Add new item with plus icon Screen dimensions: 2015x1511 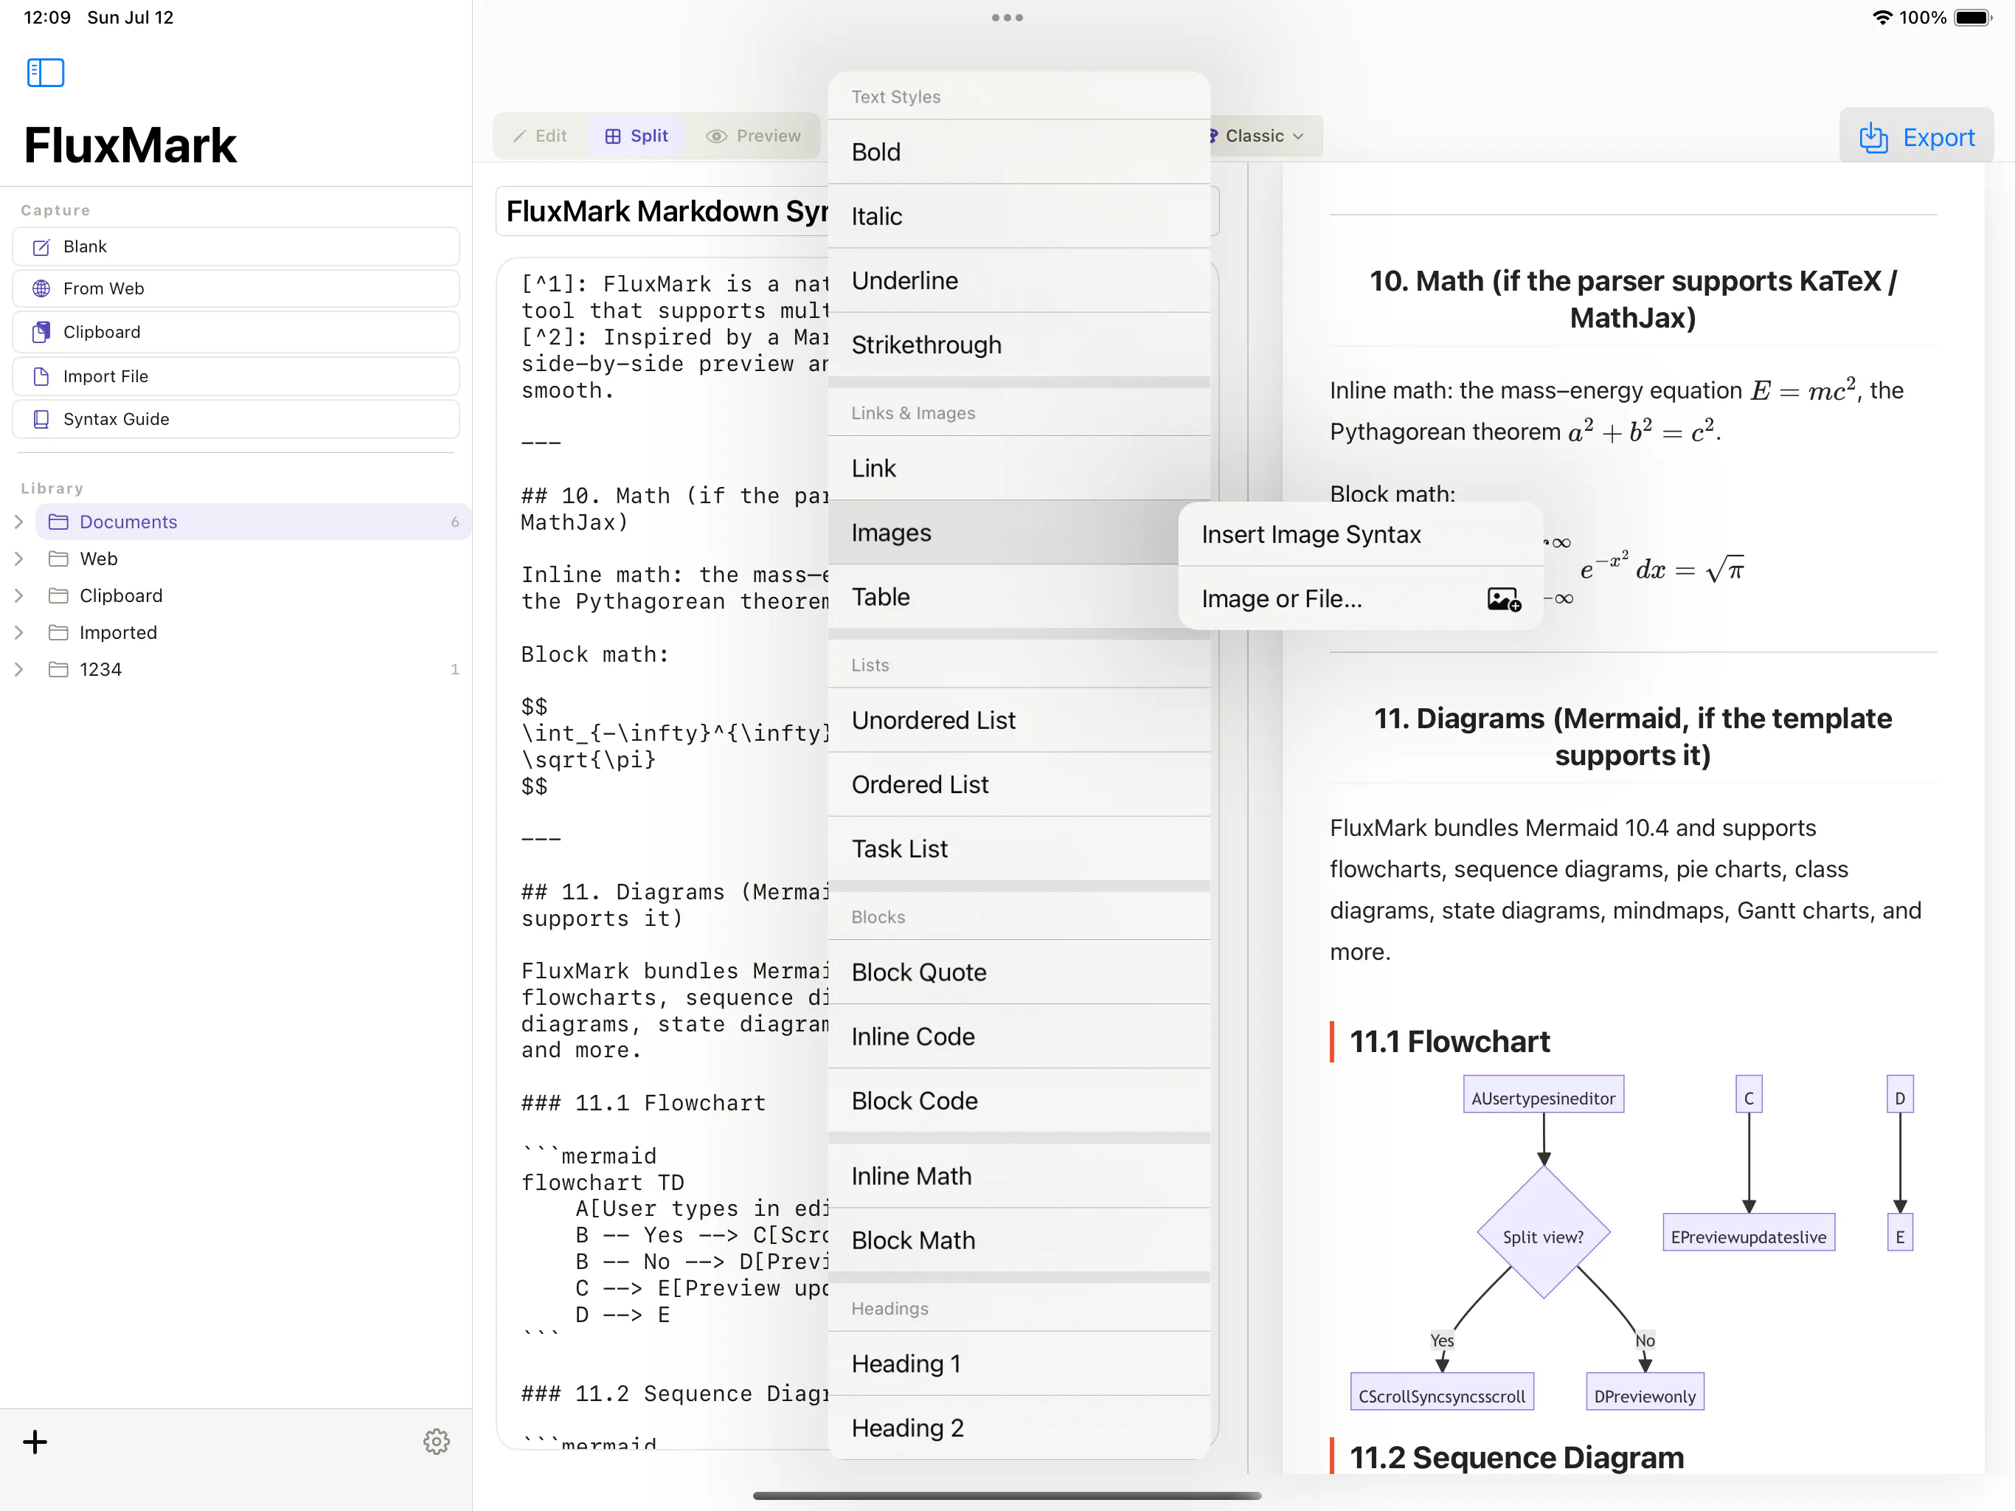pos(35,1442)
